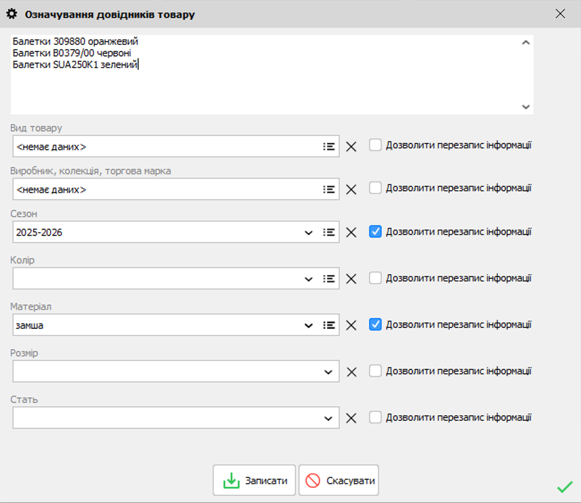Viewport: 581px width, 503px height.
Task: Open the list picker for Колір
Action: tap(329, 279)
